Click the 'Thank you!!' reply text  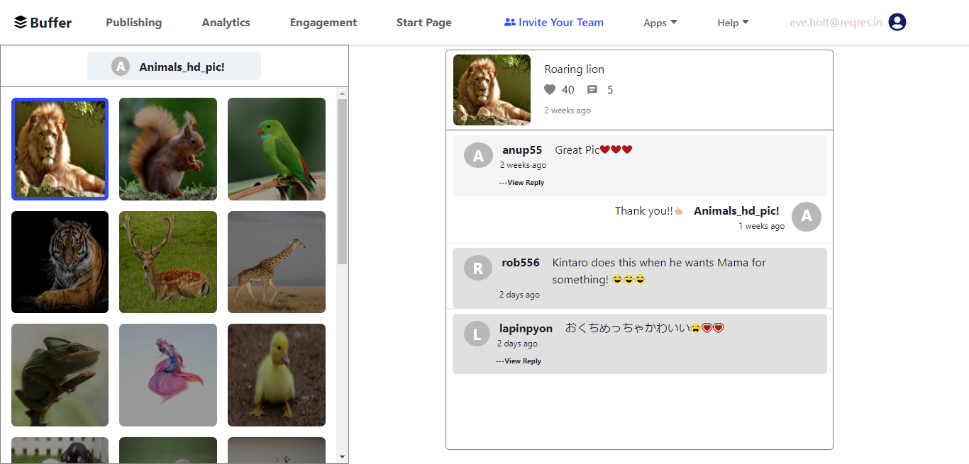coord(648,211)
